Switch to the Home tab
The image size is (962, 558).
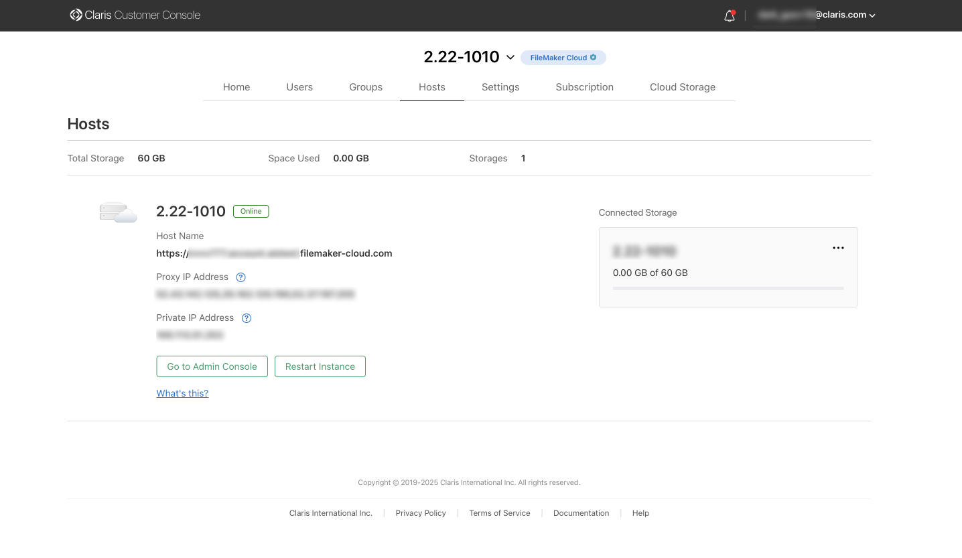point(236,87)
